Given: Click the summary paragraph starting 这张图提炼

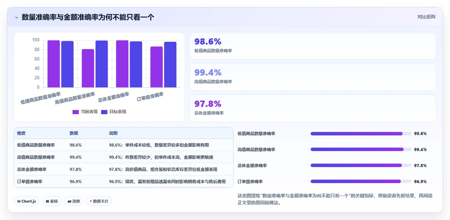Looking at the screenshot, I should click(335, 199).
